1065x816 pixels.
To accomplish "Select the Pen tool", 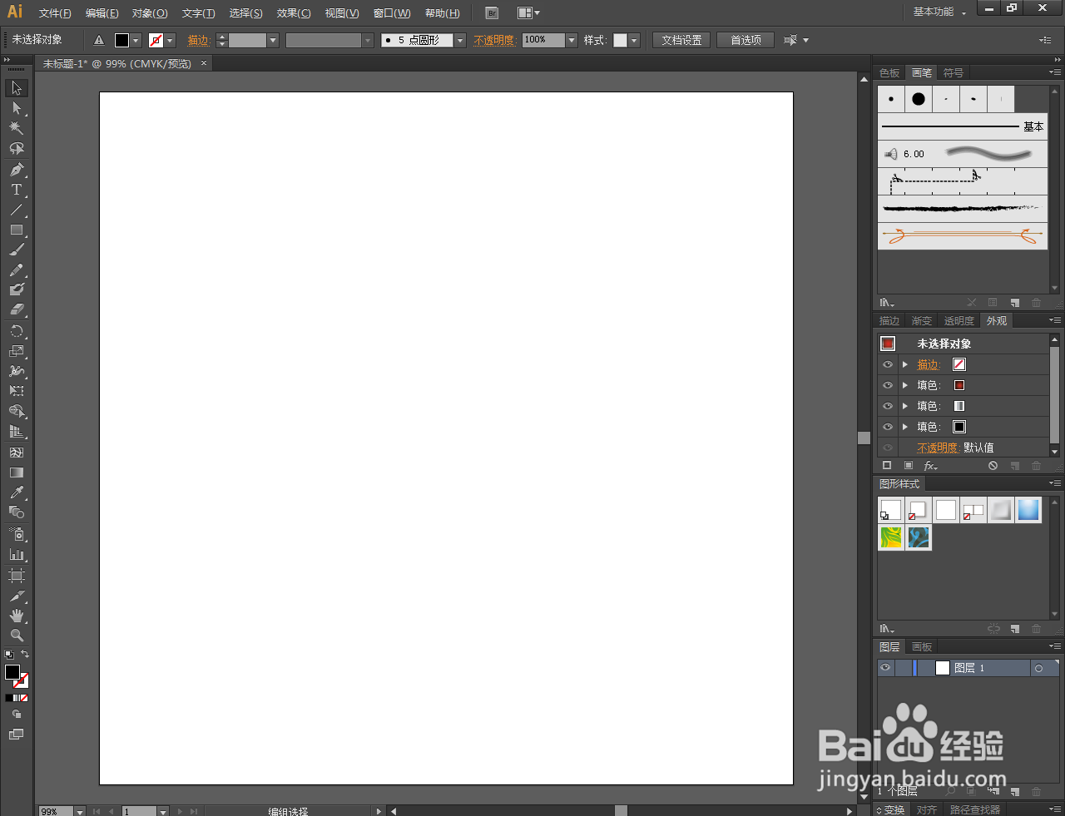I will tap(17, 170).
